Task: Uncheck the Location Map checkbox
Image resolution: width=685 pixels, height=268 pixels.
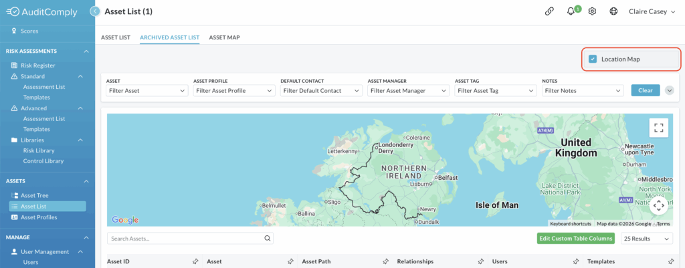Action: (593, 59)
